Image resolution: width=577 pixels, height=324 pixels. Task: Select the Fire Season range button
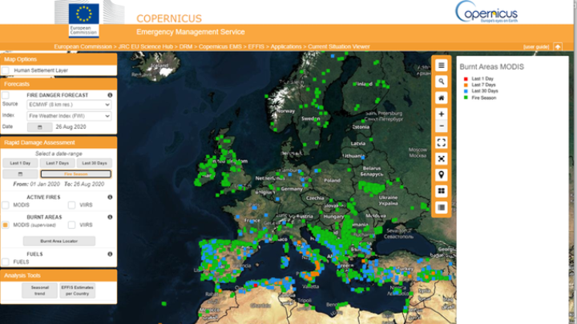coord(76,174)
